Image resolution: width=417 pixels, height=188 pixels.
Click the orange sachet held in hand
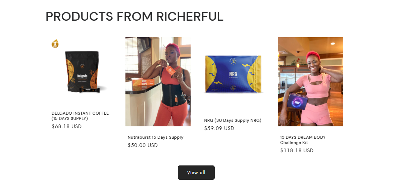(x=170, y=71)
